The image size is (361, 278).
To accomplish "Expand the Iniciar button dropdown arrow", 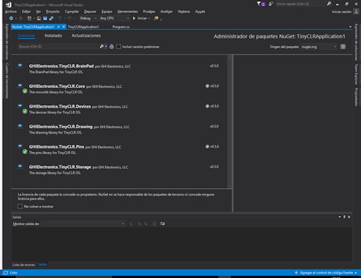I will click(x=149, y=18).
